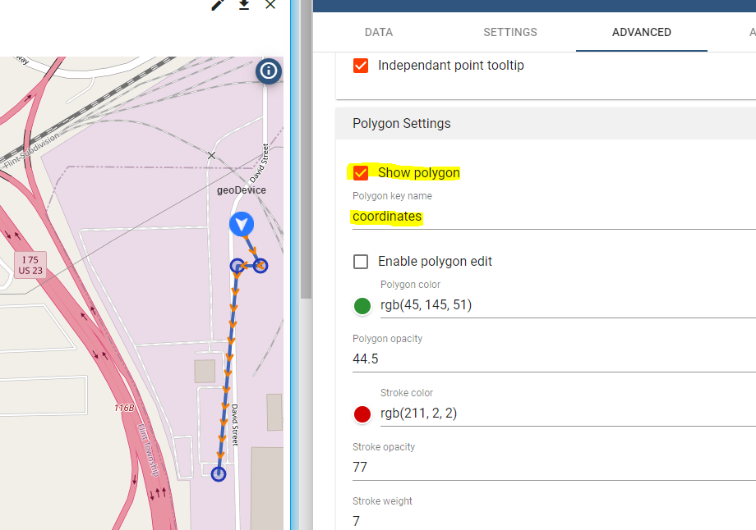Edit the Polygon key name field
This screenshot has height=530, width=756.
click(554, 217)
